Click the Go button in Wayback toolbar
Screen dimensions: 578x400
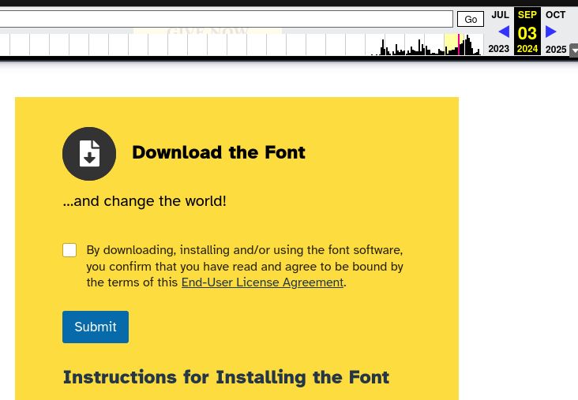[x=471, y=19]
